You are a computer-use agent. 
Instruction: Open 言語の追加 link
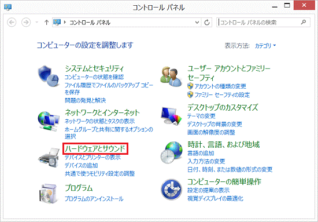[201, 153]
